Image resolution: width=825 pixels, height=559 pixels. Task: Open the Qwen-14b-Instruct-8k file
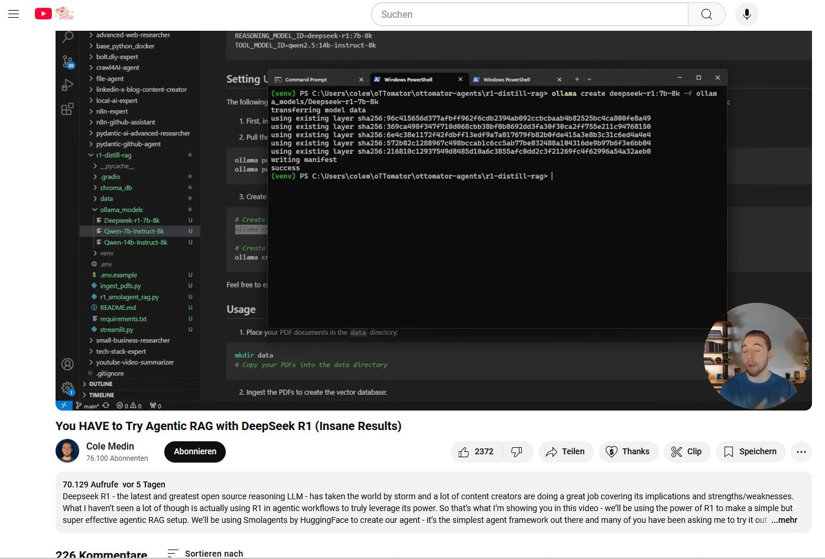tap(135, 243)
